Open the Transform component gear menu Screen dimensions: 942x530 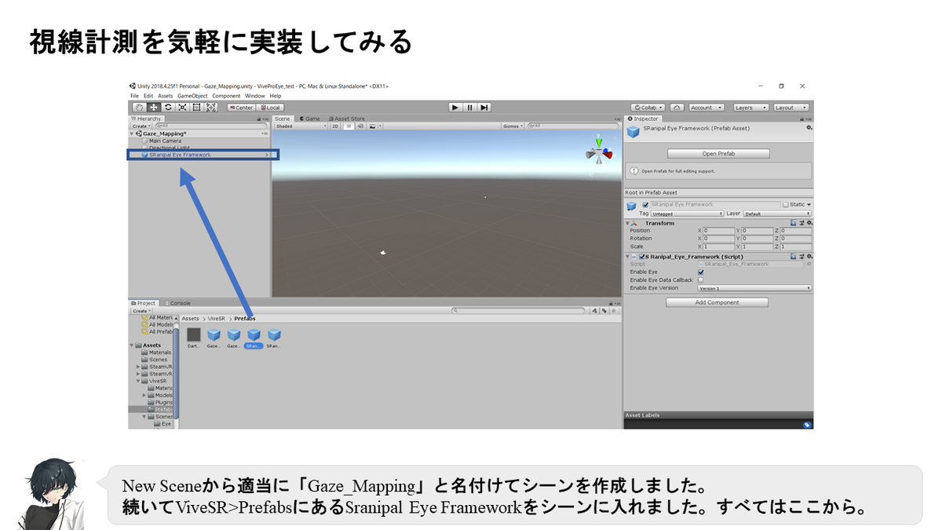coord(809,223)
